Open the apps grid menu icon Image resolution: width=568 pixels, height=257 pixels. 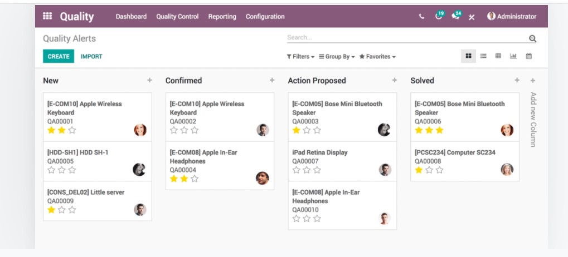(47, 16)
